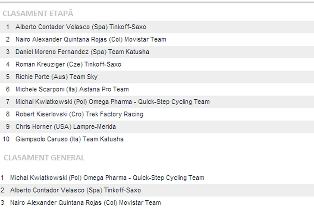Click Michal Kwiatkowski in seventh stage place
The image size is (314, 209).
pos(112,102)
